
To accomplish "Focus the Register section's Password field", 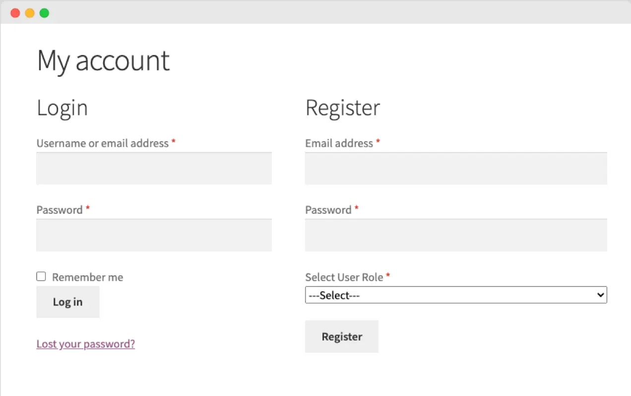I will click(455, 235).
